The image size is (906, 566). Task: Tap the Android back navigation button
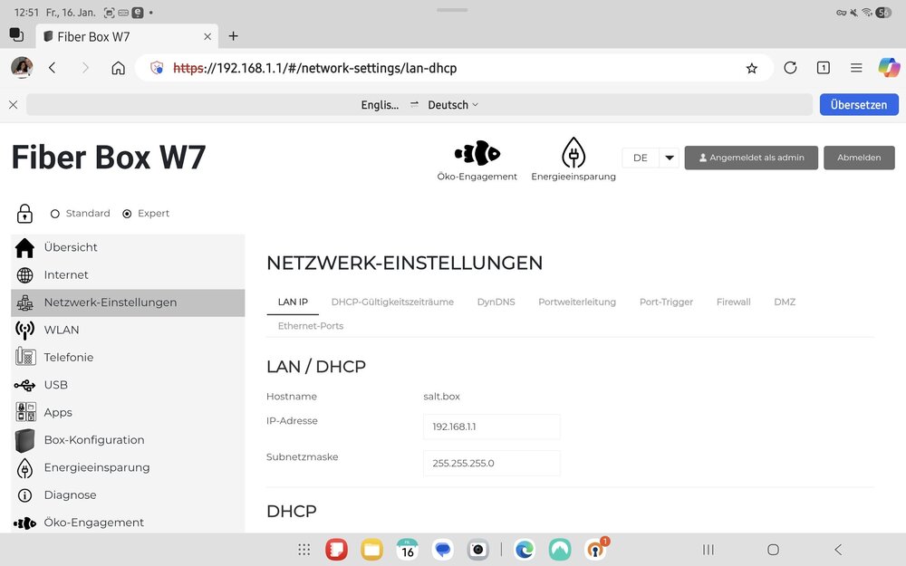tap(838, 550)
